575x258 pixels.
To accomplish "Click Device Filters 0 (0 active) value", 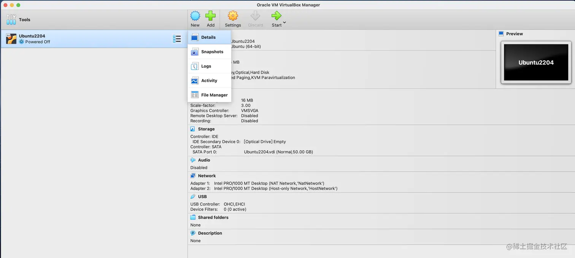I will click(235, 209).
